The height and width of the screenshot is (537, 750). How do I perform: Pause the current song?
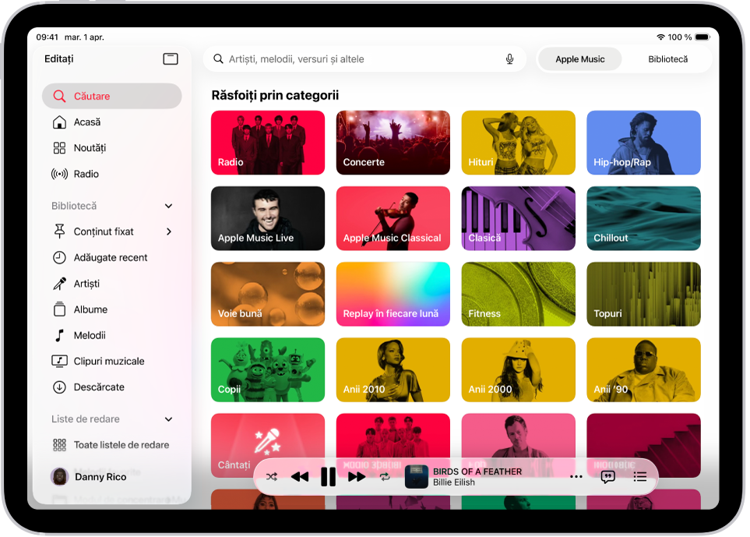[328, 477]
